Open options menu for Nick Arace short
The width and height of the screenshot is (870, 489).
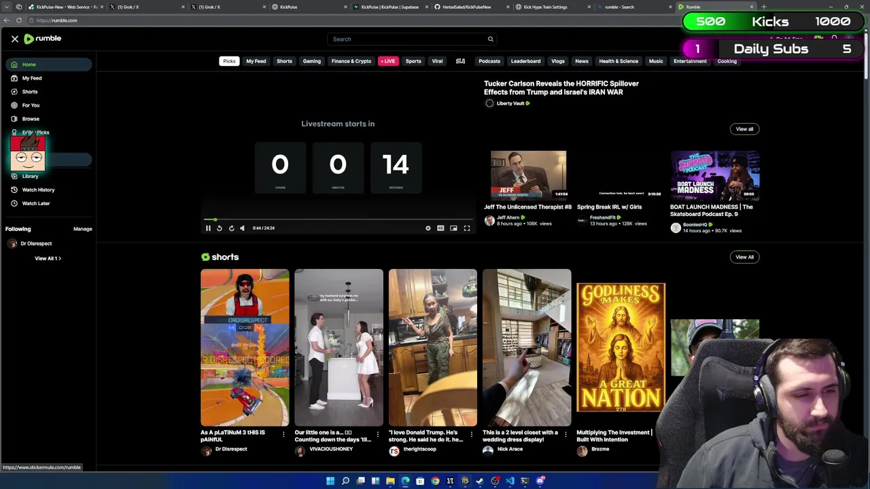coord(565,434)
